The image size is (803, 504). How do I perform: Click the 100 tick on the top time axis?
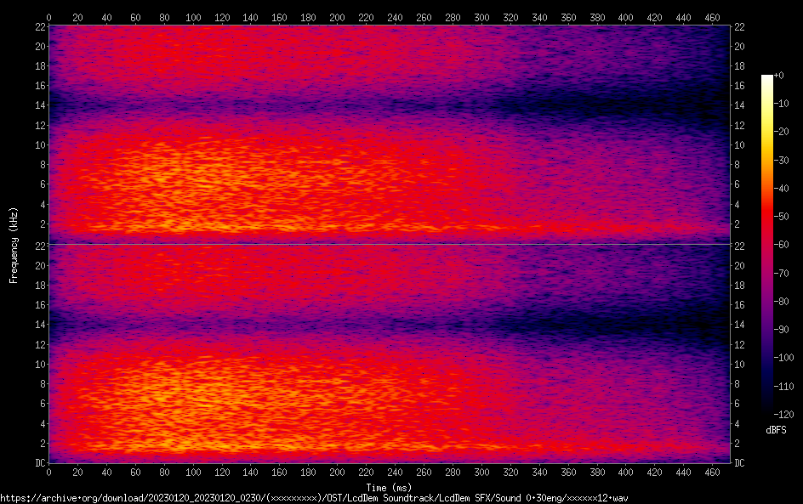tap(193, 16)
